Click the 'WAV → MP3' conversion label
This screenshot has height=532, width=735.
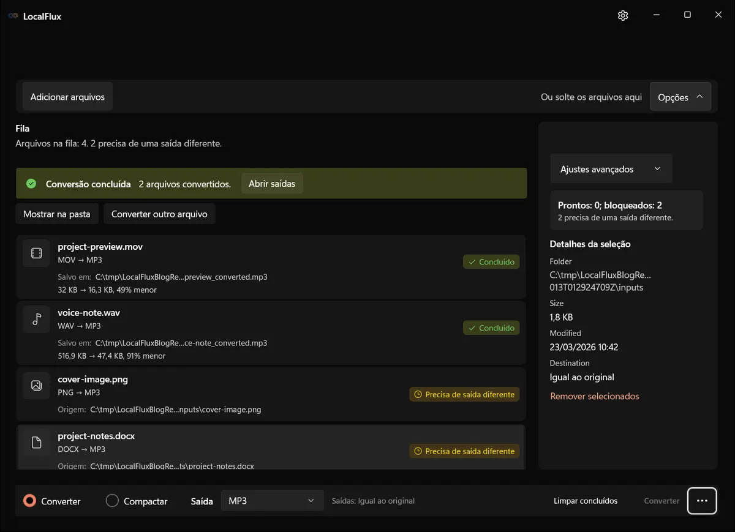pyautogui.click(x=79, y=326)
